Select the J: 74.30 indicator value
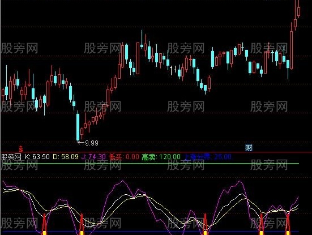Image resolution: width=312 pixels, height=235 pixels. click(93, 157)
